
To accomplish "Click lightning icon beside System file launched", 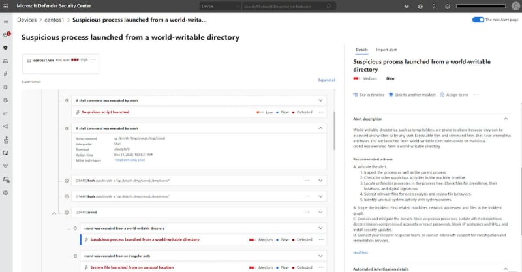I will pyautogui.click(x=86, y=267).
